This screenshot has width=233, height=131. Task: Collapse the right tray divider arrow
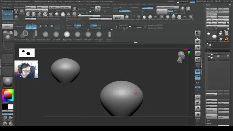(202, 67)
